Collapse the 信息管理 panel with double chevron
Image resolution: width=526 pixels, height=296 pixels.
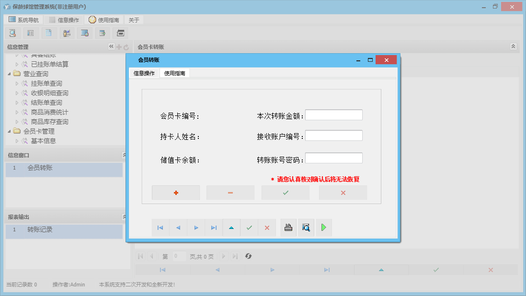click(x=111, y=46)
